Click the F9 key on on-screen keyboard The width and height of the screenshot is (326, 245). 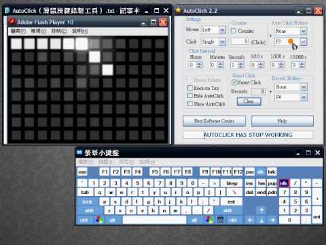[x=205, y=172]
